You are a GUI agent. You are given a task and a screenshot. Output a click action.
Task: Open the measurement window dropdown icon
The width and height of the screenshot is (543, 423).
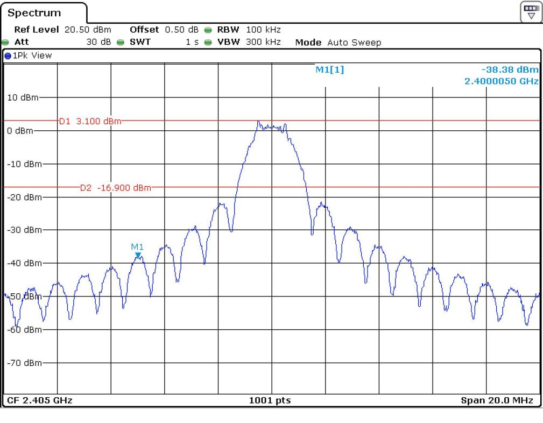coord(531,12)
